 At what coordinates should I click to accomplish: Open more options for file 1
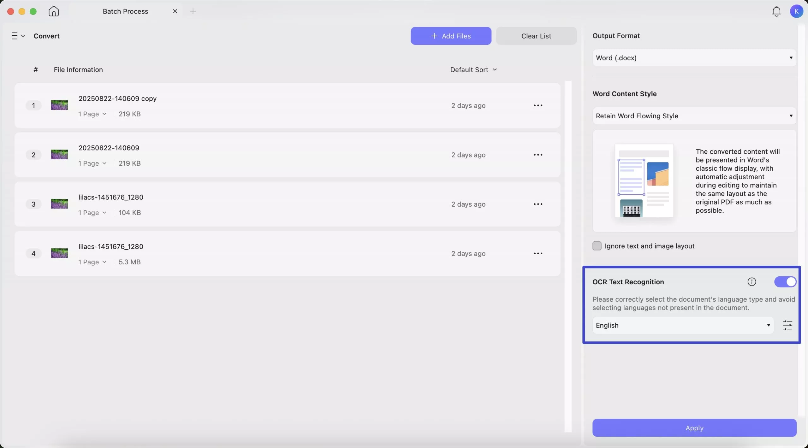point(538,105)
